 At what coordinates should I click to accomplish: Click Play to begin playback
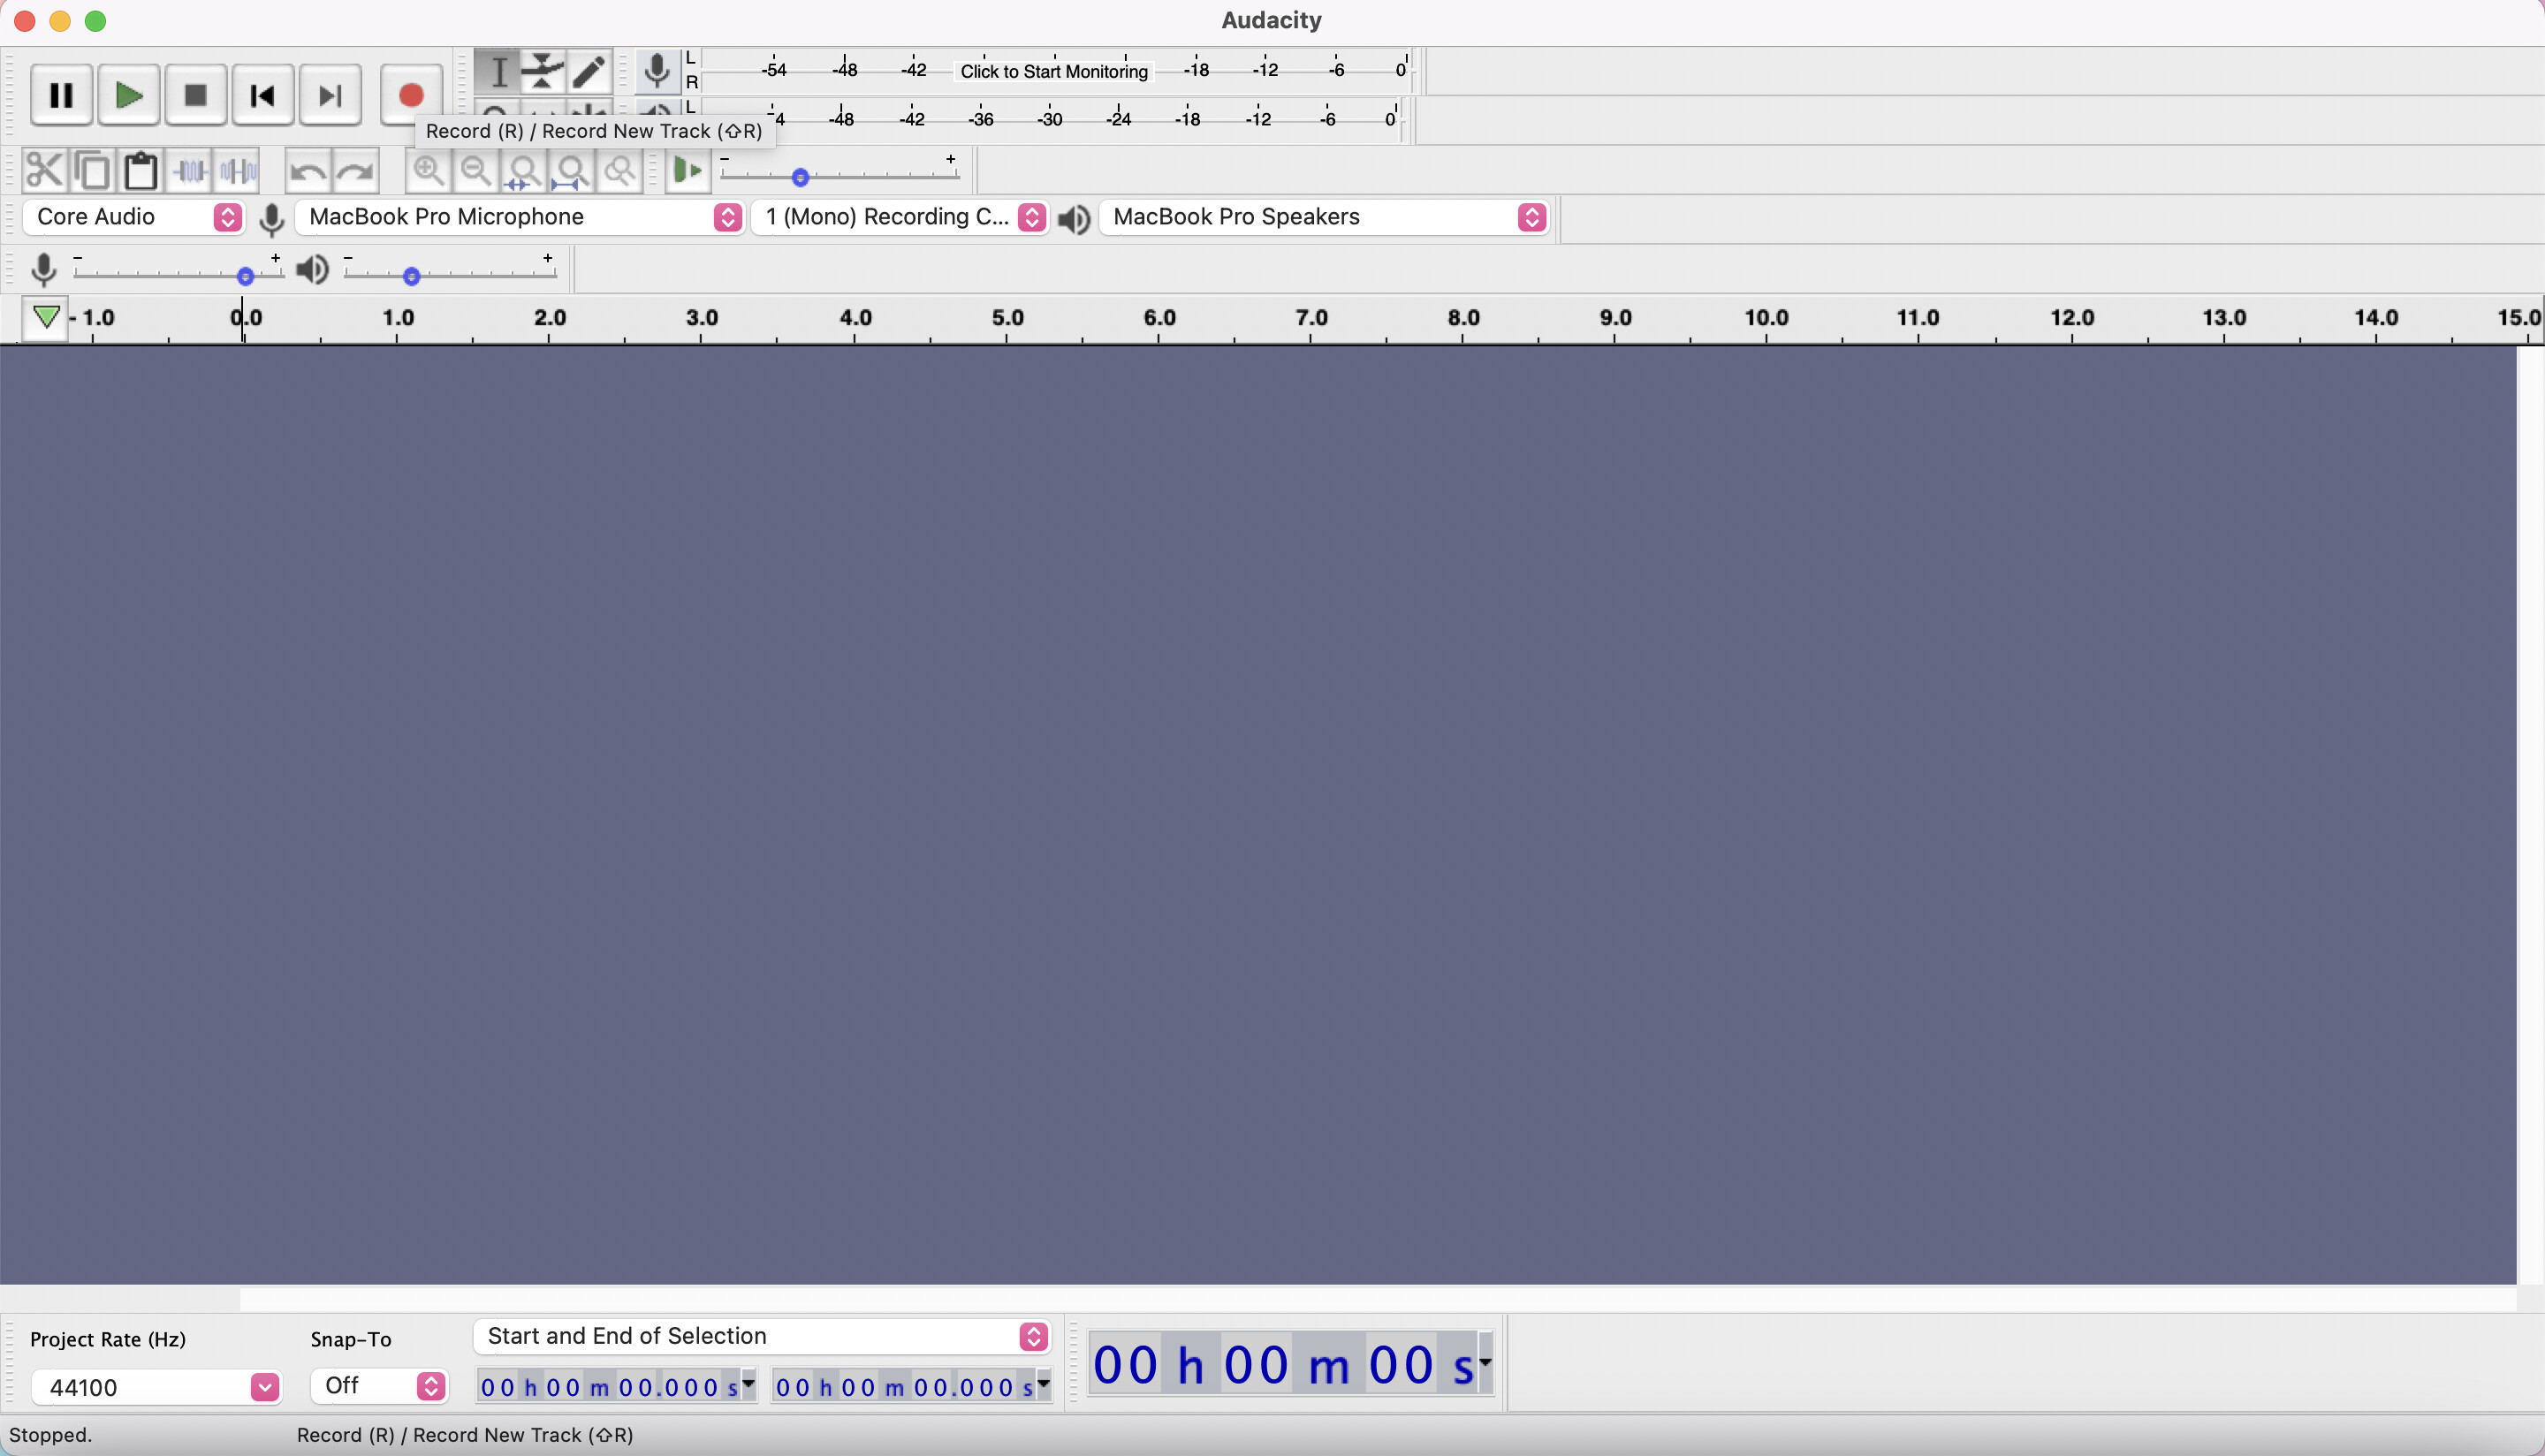(x=127, y=95)
